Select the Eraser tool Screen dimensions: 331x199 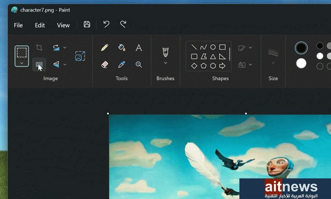coord(104,64)
